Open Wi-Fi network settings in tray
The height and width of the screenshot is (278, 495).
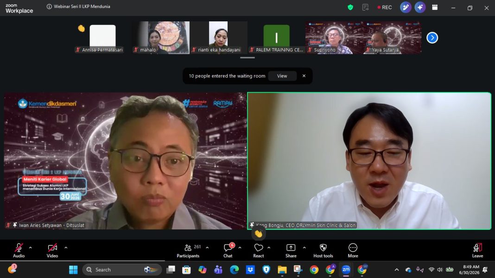[431, 270]
